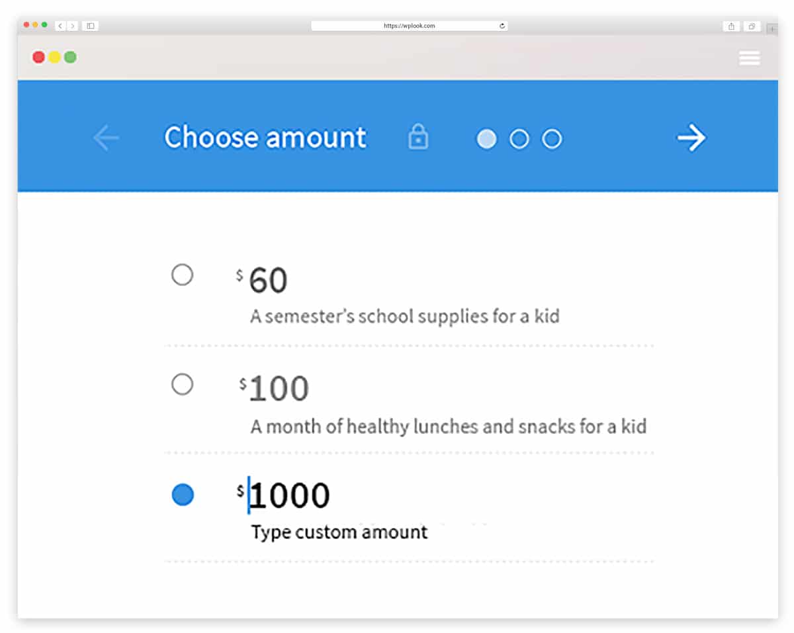
Task: Select the $100 donation radio button
Action: click(x=182, y=384)
